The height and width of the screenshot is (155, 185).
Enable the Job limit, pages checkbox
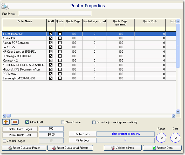coord(4,141)
